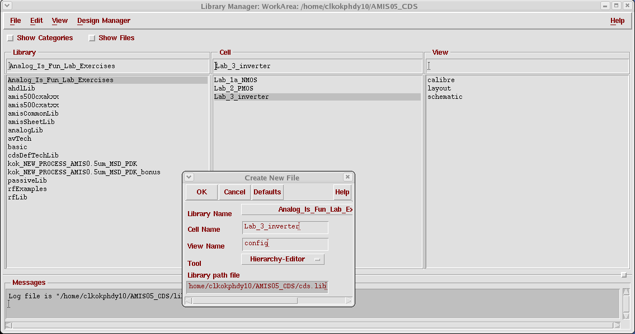
Task: Click the dialog scrollbar right arrow
Action: pos(349,301)
